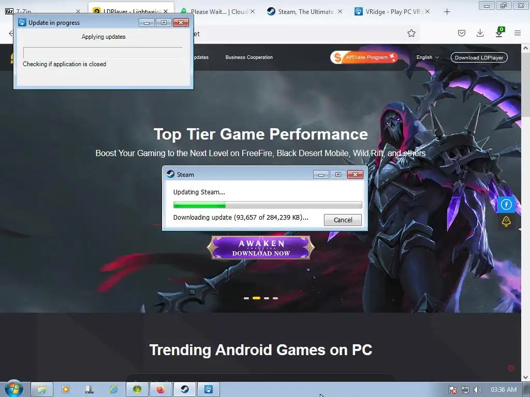This screenshot has width=530, height=397.
Task: Expand the English language dropdown
Action: [x=428, y=57]
